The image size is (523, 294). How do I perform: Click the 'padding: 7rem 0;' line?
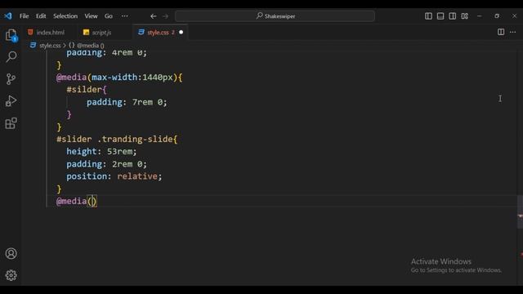(127, 102)
